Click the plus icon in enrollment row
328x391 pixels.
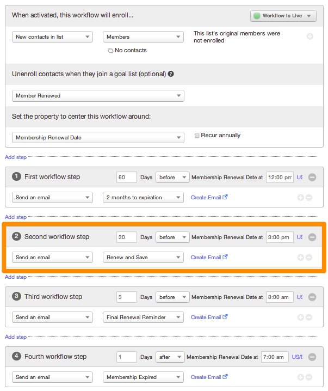310,36
